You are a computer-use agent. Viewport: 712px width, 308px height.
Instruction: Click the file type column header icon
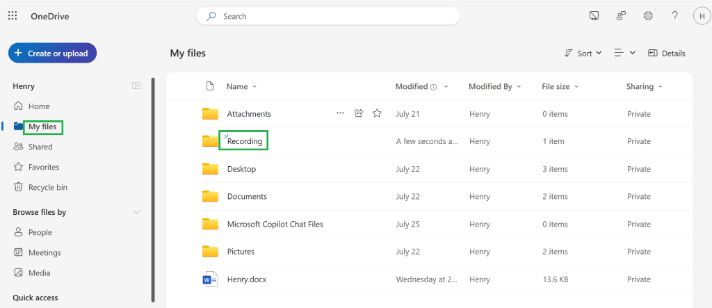pos(210,86)
